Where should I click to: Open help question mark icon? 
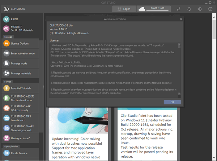click(210, 9)
